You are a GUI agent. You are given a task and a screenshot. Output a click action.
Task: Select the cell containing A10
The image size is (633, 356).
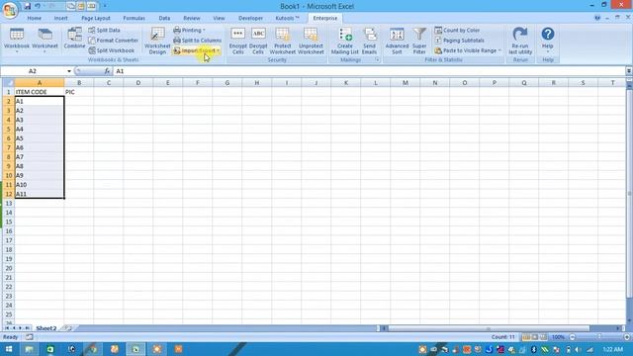click(x=40, y=185)
